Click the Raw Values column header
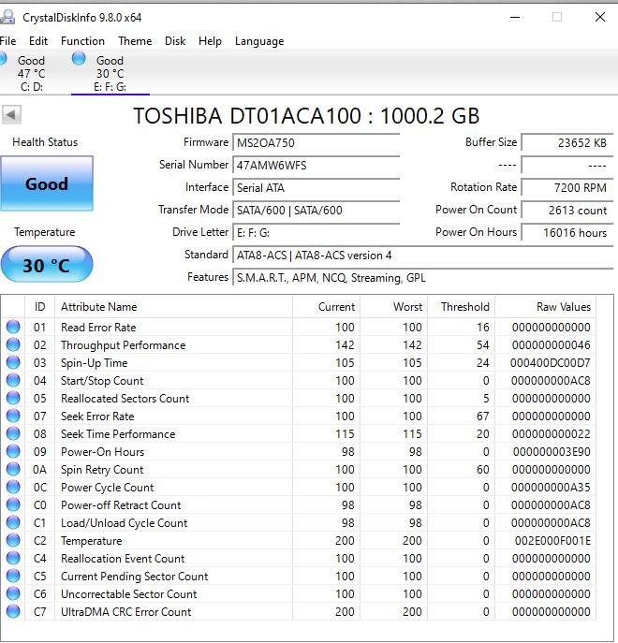Viewport: 618px width, 643px height. click(545, 307)
